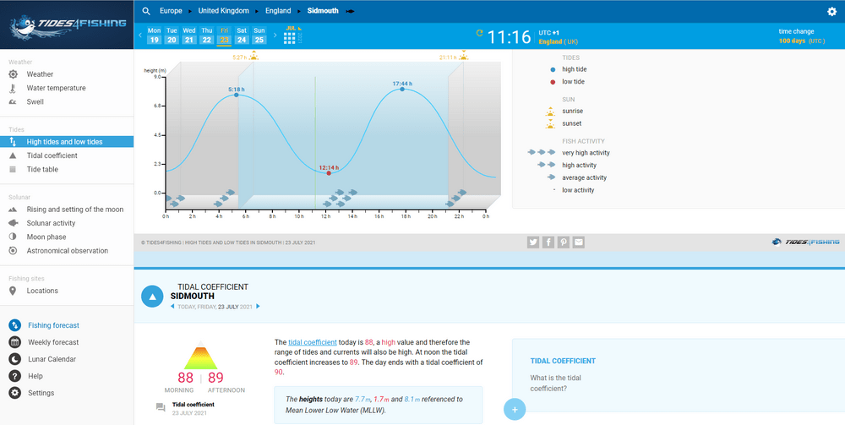Screen dimensions: 845x425
Task: Click the refresh clock icon beside 11:16
Action: 480,34
